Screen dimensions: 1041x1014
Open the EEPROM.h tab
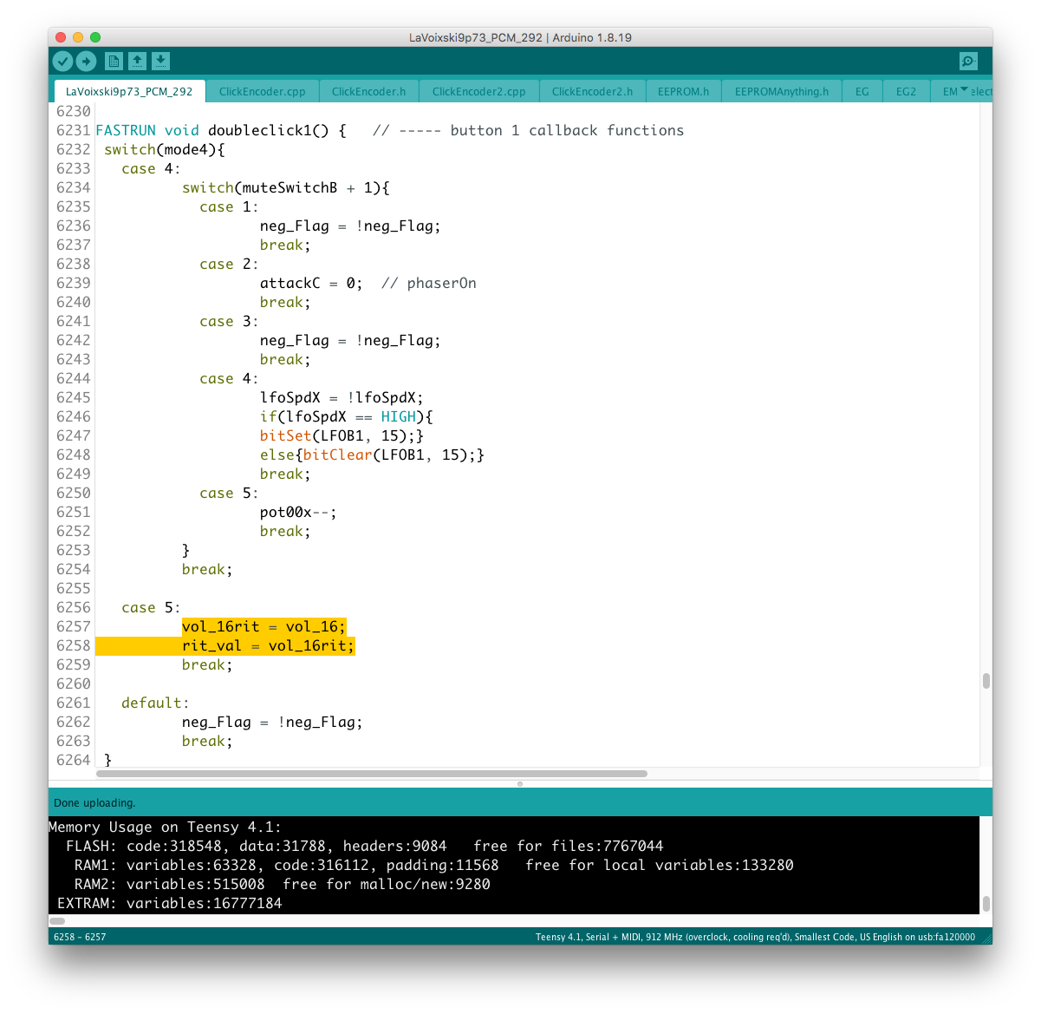pos(683,91)
